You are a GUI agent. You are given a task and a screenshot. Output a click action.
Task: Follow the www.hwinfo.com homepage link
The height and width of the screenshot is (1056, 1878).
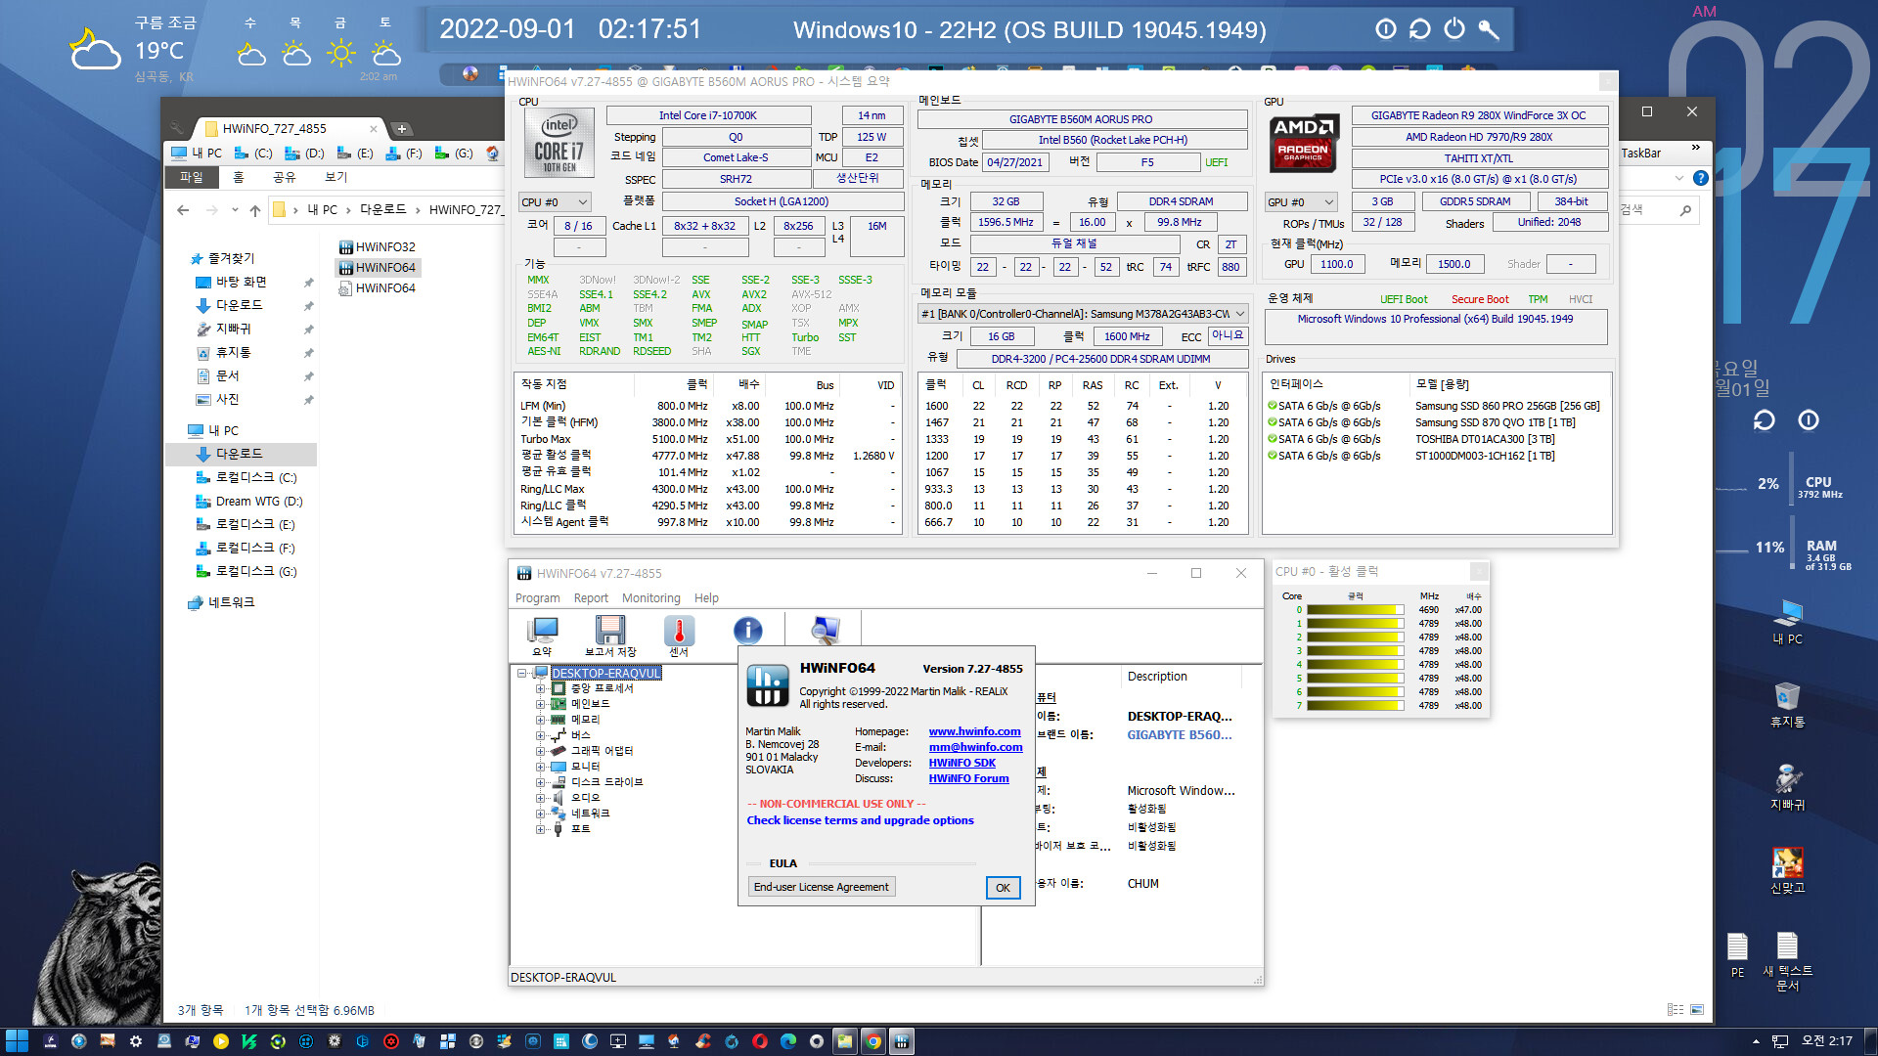(x=974, y=732)
